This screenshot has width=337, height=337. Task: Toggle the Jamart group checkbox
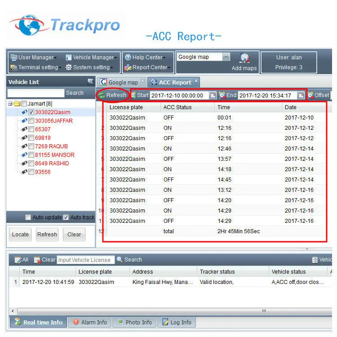[x=24, y=104]
